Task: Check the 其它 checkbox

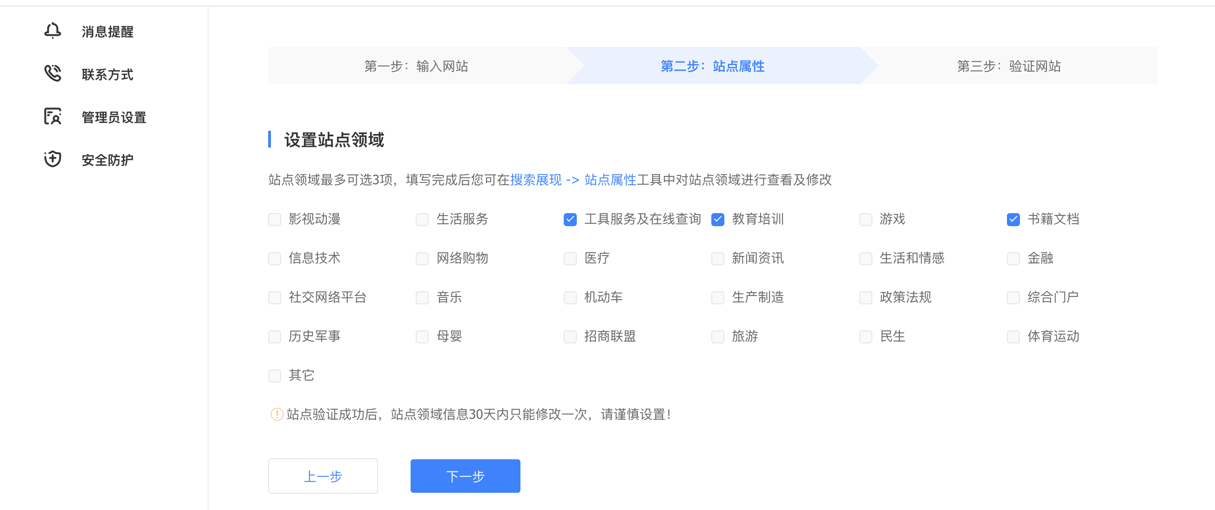Action: pyautogui.click(x=275, y=376)
